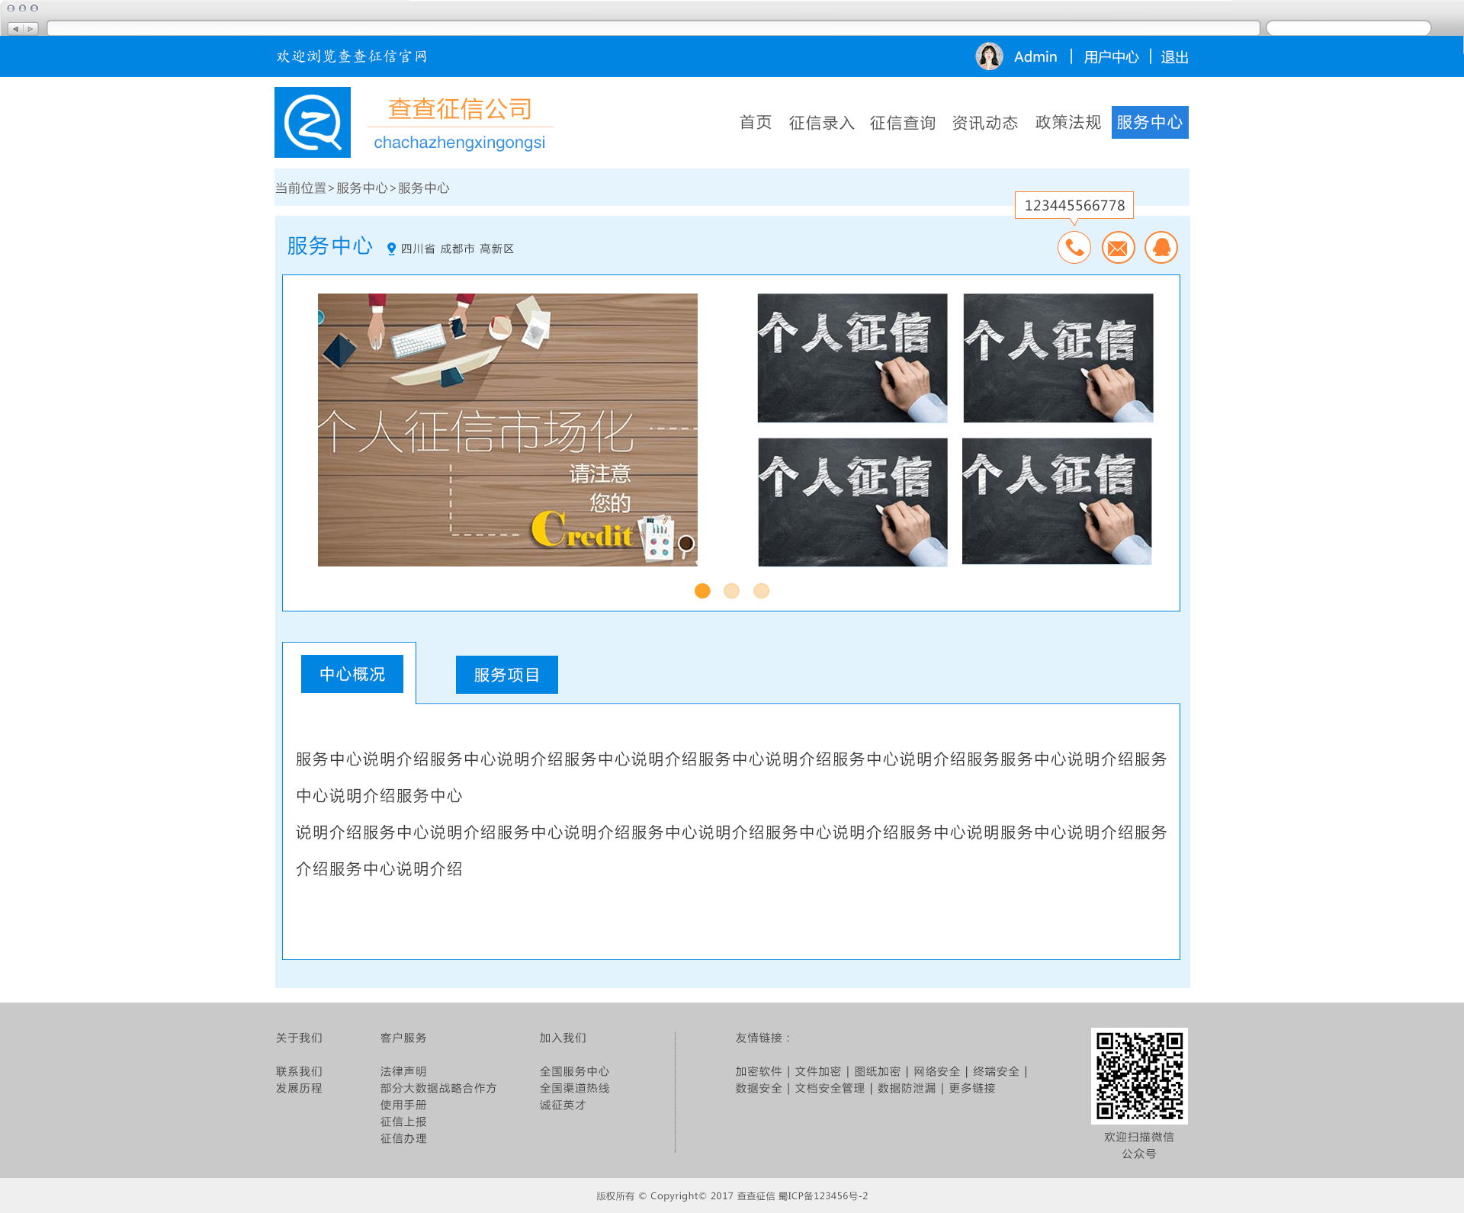
Task: Click 退出 logout link
Action: [1174, 57]
